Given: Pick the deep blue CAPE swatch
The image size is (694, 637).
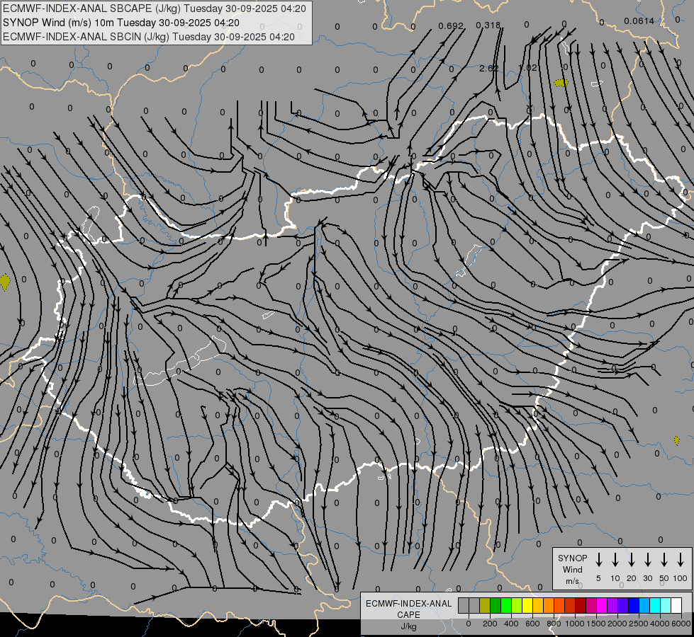Looking at the screenshot, I should pos(634,605).
